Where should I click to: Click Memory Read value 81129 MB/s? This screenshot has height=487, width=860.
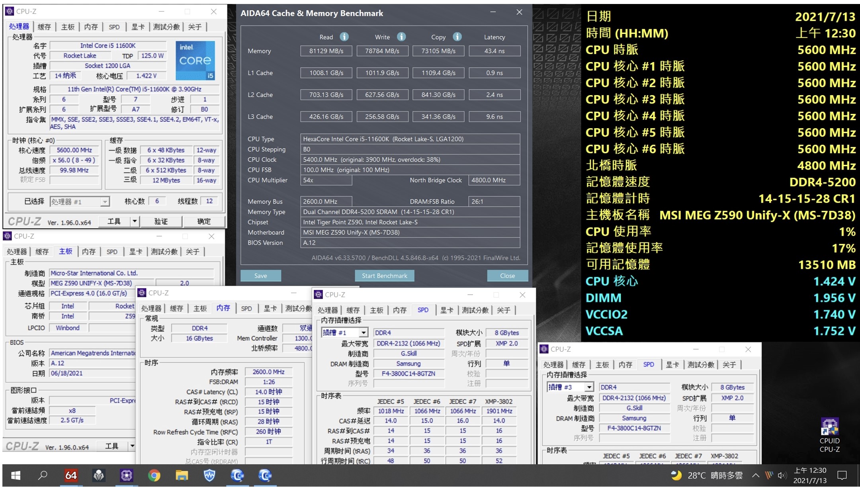(x=326, y=51)
